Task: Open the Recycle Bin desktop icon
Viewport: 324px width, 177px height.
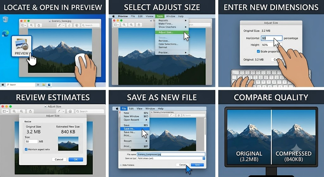Action: click(x=5, y=20)
